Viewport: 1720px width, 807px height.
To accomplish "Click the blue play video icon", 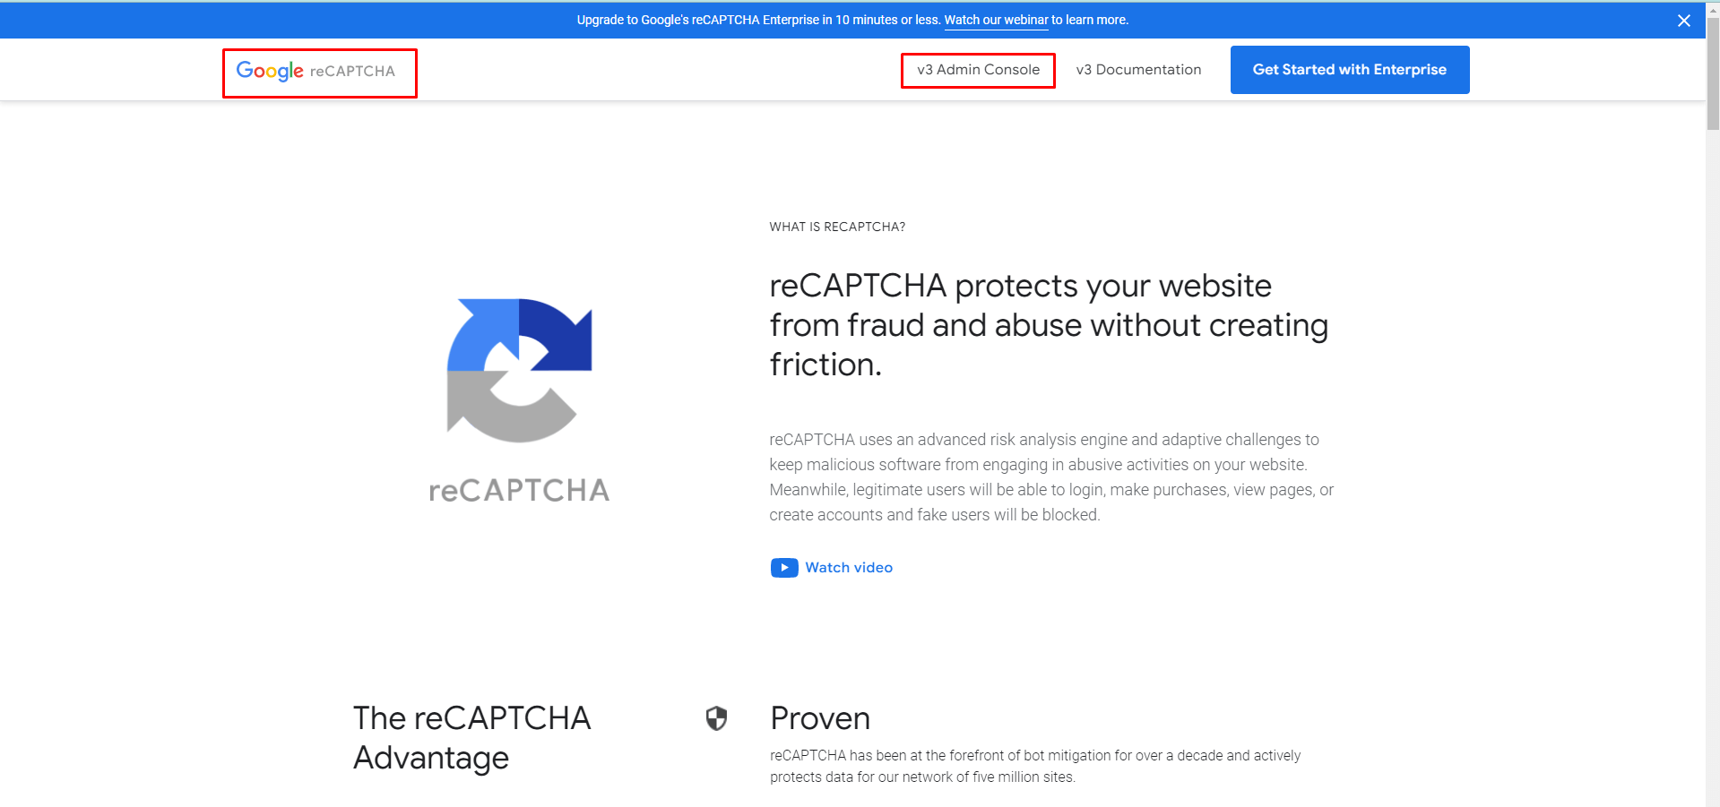I will click(783, 568).
